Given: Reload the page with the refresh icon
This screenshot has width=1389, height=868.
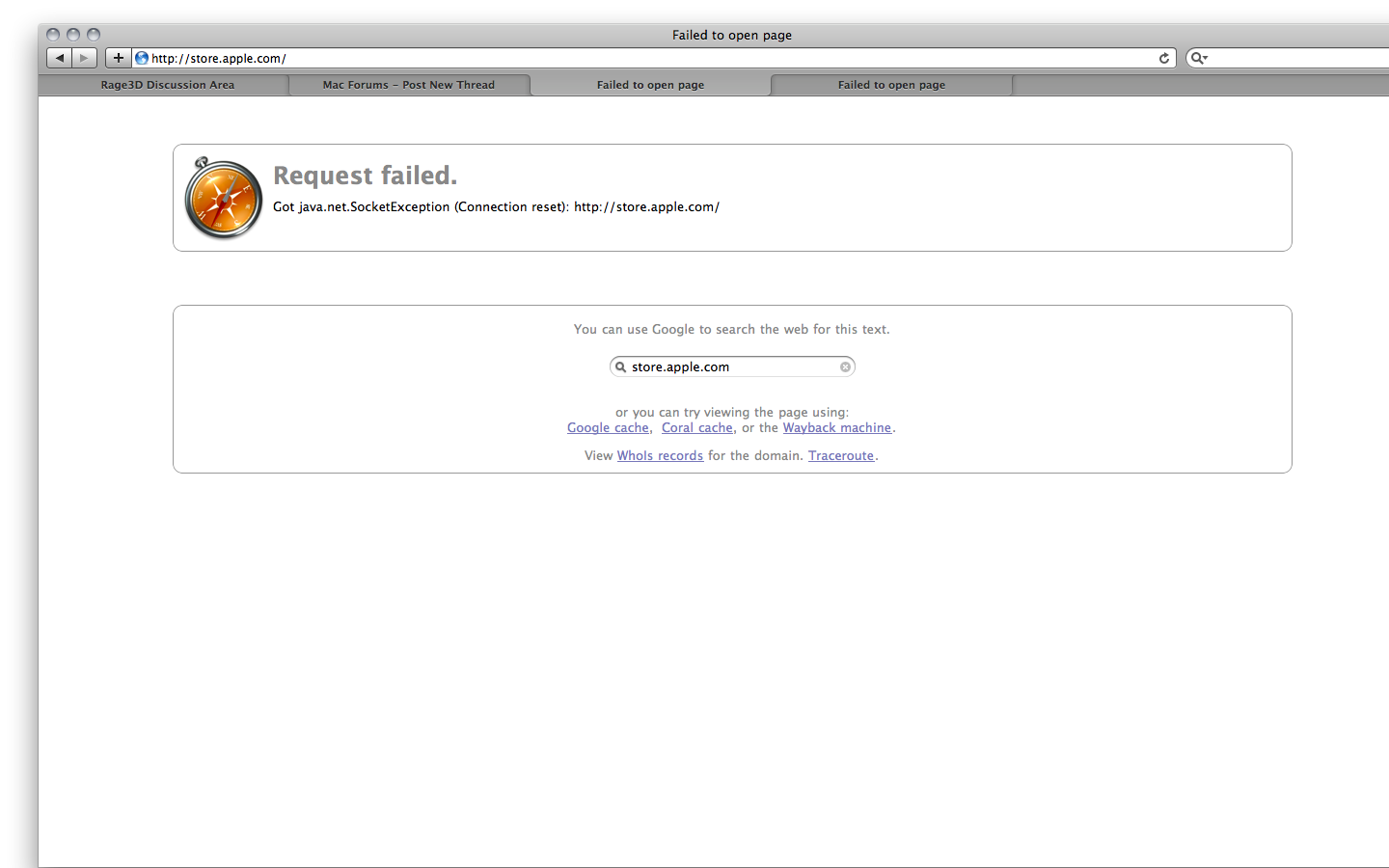Looking at the screenshot, I should coord(1164,58).
